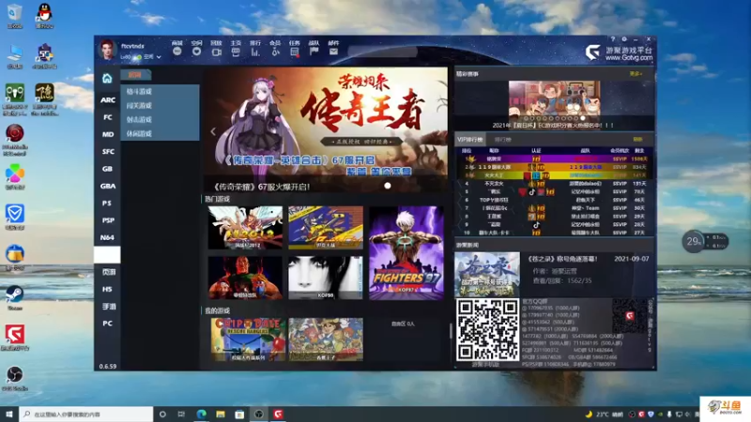Open the 主页 homepage icon

click(236, 52)
